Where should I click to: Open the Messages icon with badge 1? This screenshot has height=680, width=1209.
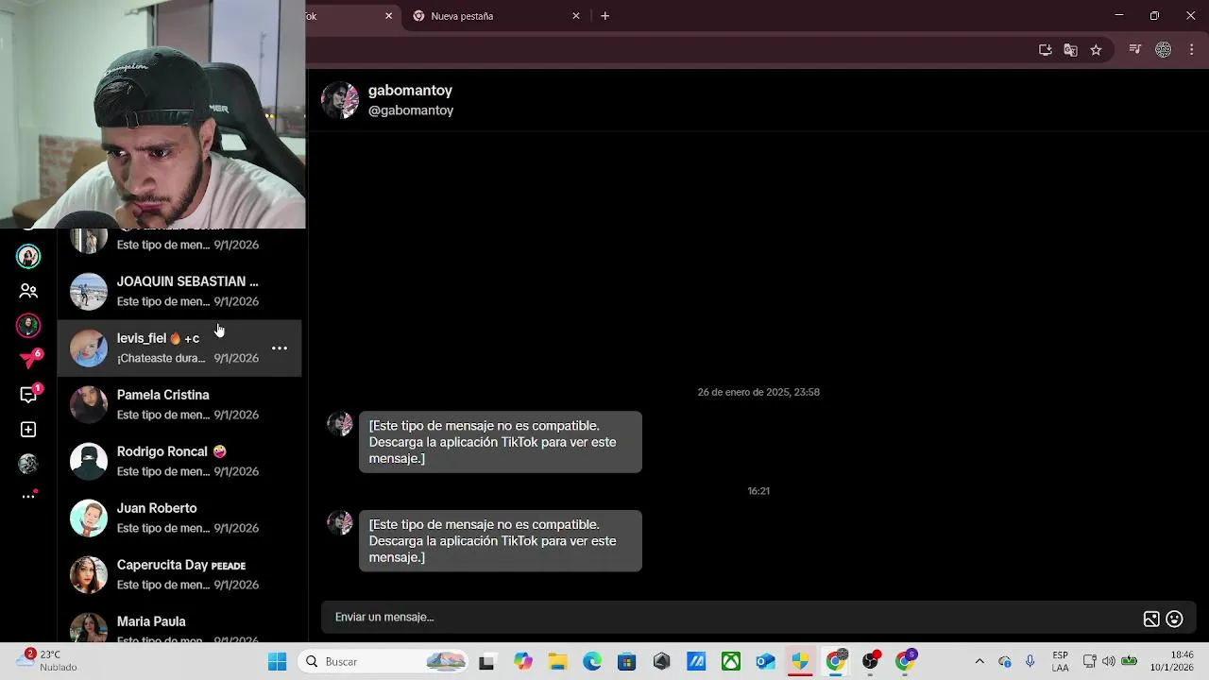29,394
